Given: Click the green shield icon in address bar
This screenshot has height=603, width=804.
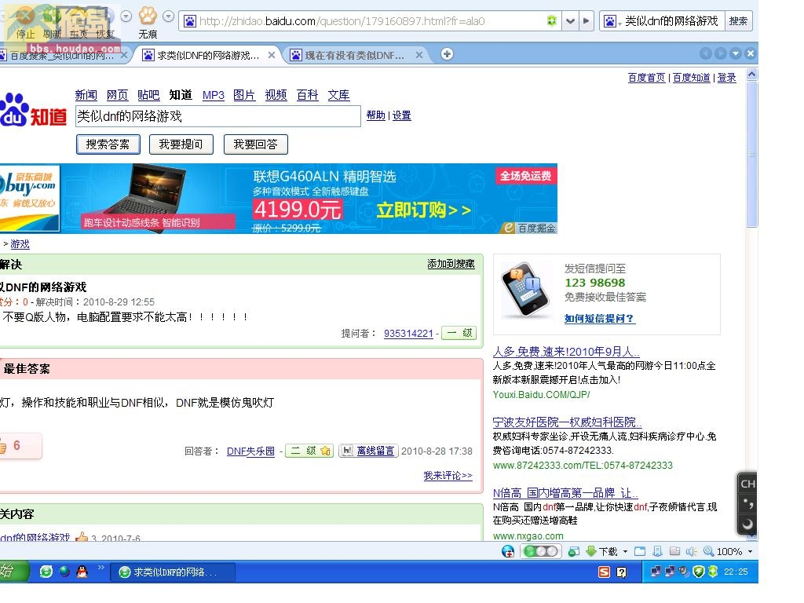Looking at the screenshot, I should click(552, 21).
